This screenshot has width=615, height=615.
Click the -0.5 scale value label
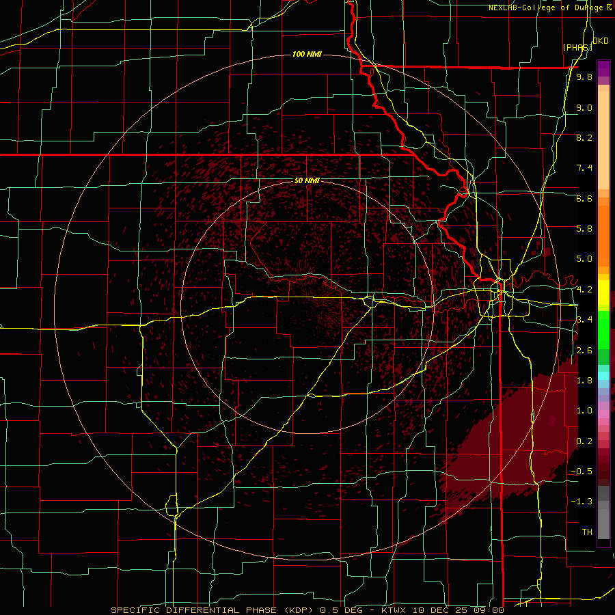pyautogui.click(x=582, y=471)
